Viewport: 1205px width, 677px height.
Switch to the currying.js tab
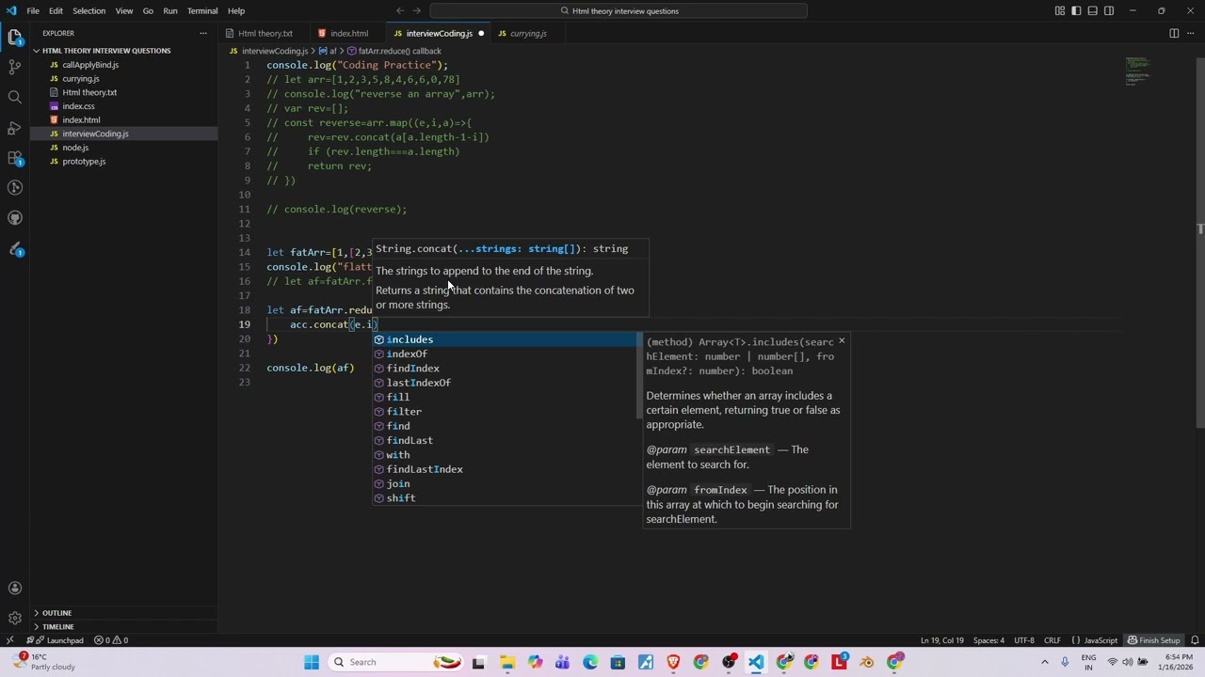tap(527, 33)
